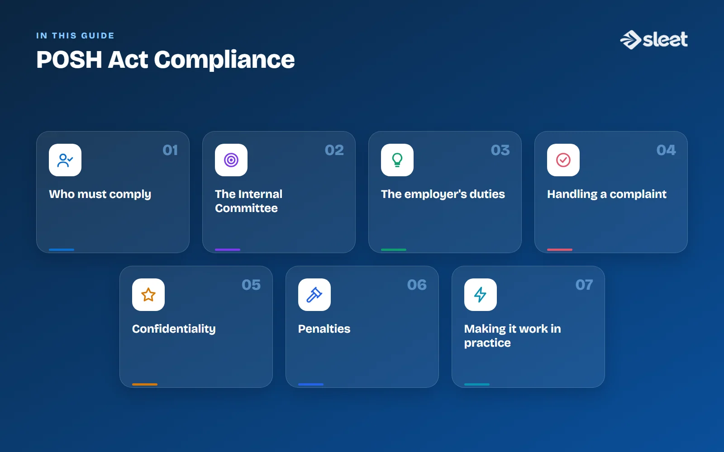Click the 'IN THIS GUIDE' label
The width and height of the screenshot is (724, 452).
pyautogui.click(x=75, y=36)
